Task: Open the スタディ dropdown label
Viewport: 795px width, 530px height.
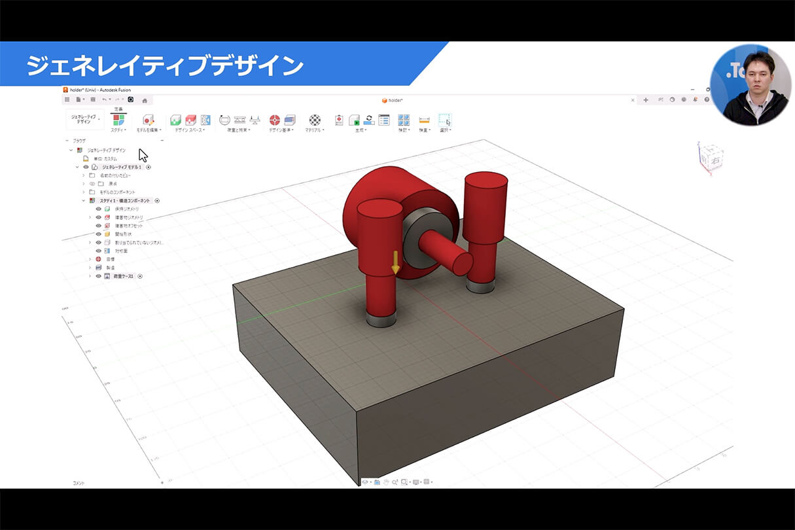Action: click(118, 130)
